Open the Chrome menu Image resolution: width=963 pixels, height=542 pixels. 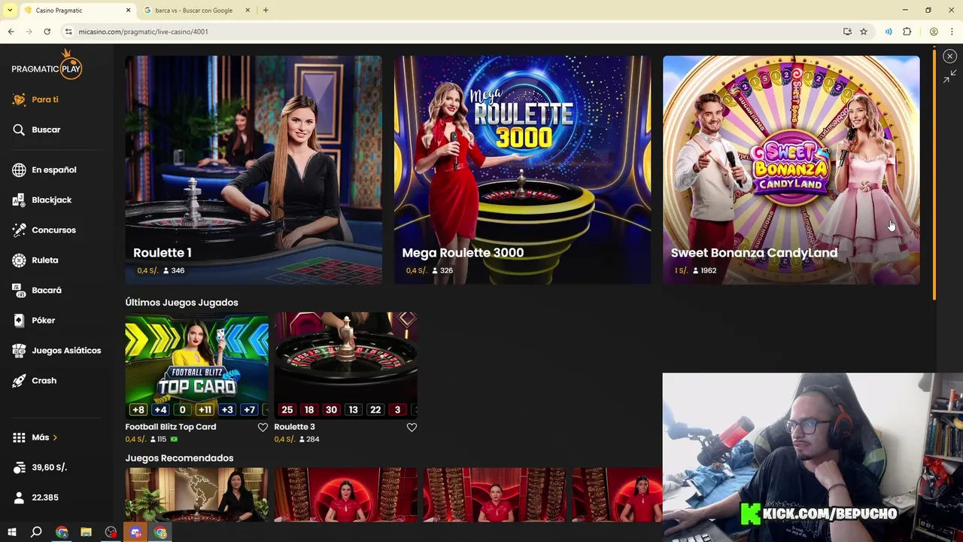[952, 32]
